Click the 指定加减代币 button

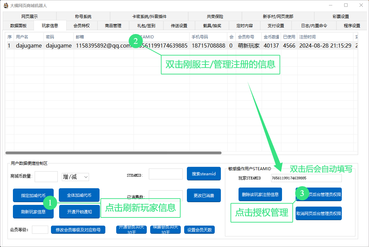pos(33,195)
